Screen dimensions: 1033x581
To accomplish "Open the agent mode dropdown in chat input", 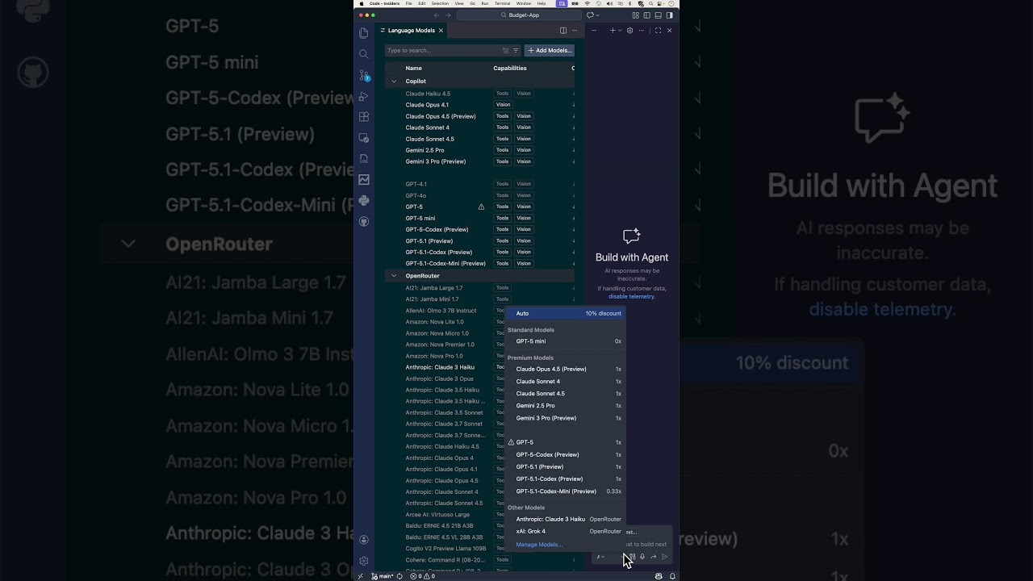I will [600, 557].
